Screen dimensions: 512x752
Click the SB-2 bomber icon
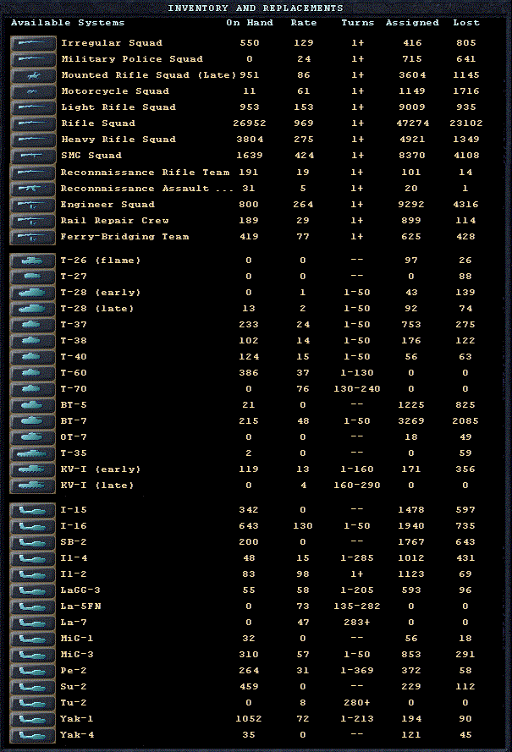[x=33, y=542]
